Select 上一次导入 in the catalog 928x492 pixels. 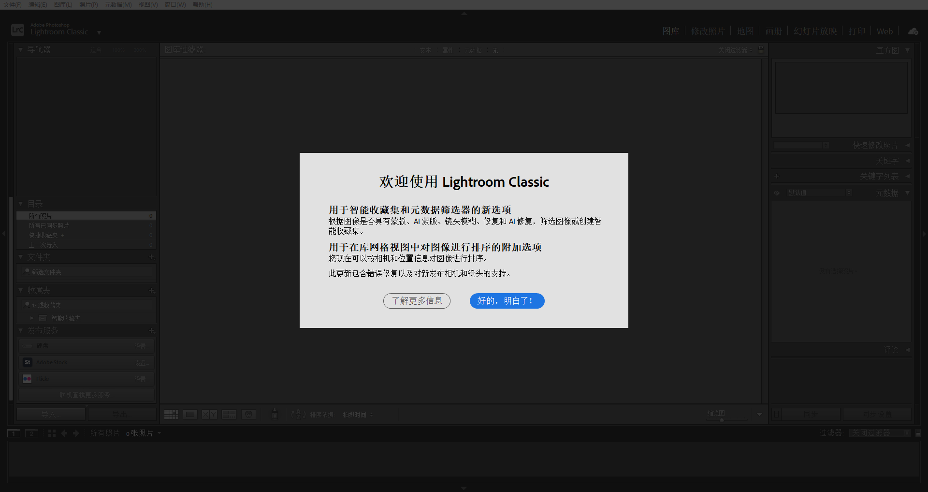click(86, 245)
